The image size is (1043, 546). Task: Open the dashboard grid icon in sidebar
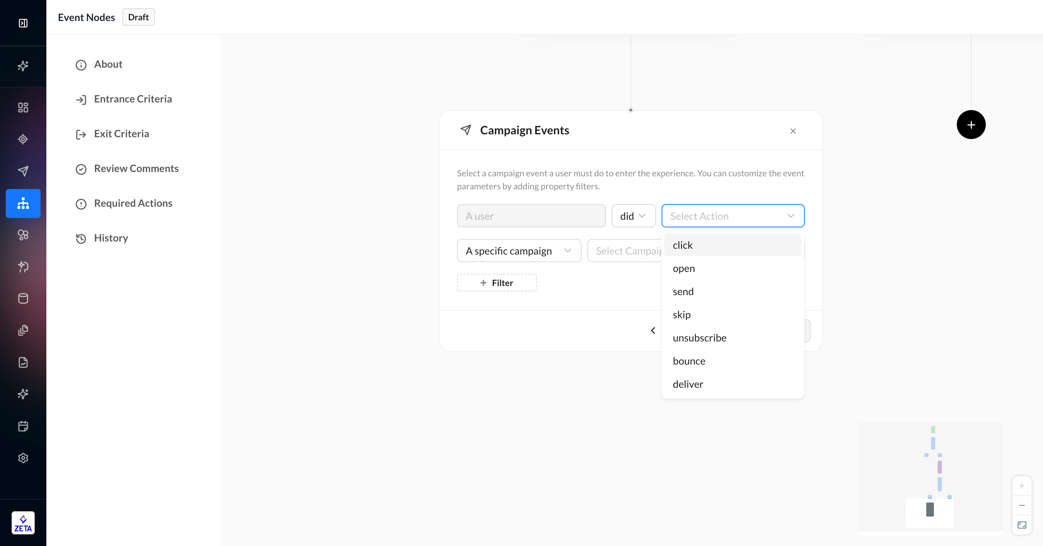point(23,107)
